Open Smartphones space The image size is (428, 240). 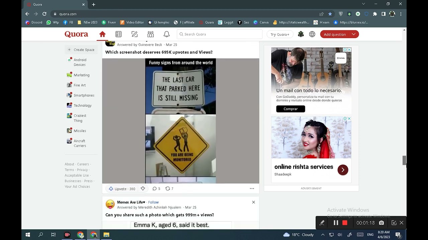tap(81, 95)
